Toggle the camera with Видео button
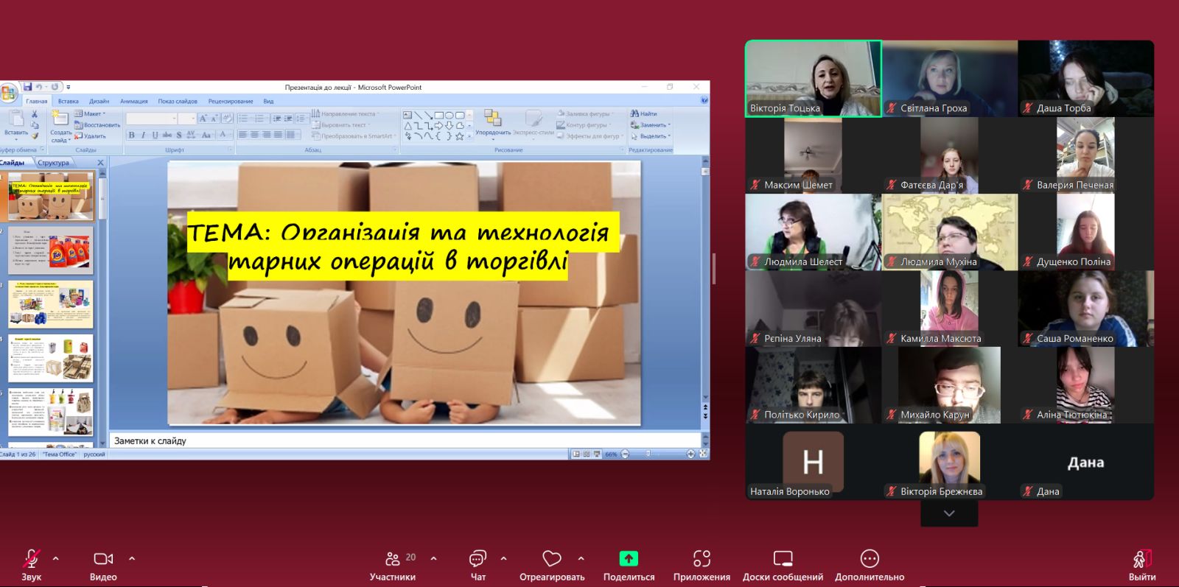Viewport: 1179px width, 587px height. pos(103,558)
